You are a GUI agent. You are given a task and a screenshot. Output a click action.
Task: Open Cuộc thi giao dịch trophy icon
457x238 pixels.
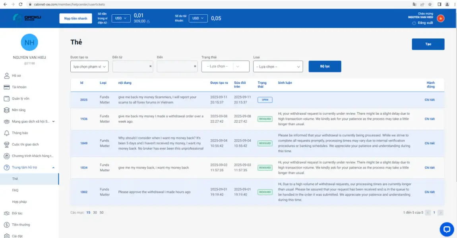6,144
